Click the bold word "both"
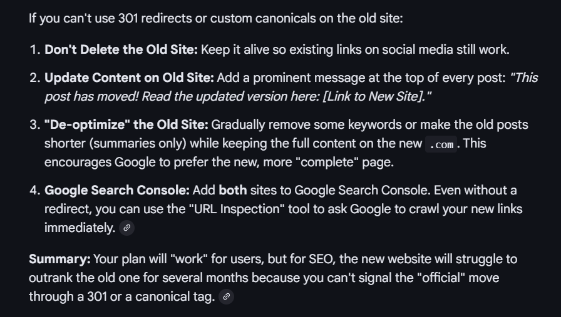561x317 pixels. (x=232, y=190)
